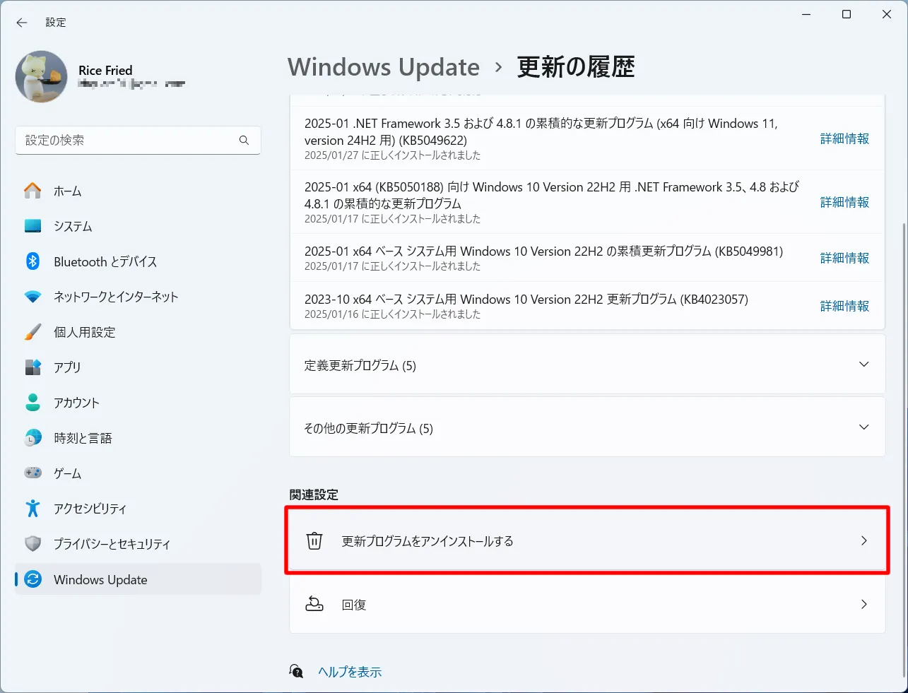The height and width of the screenshot is (693, 908).
Task: Open 詳細情報 for KB5050188
Action: (x=844, y=203)
